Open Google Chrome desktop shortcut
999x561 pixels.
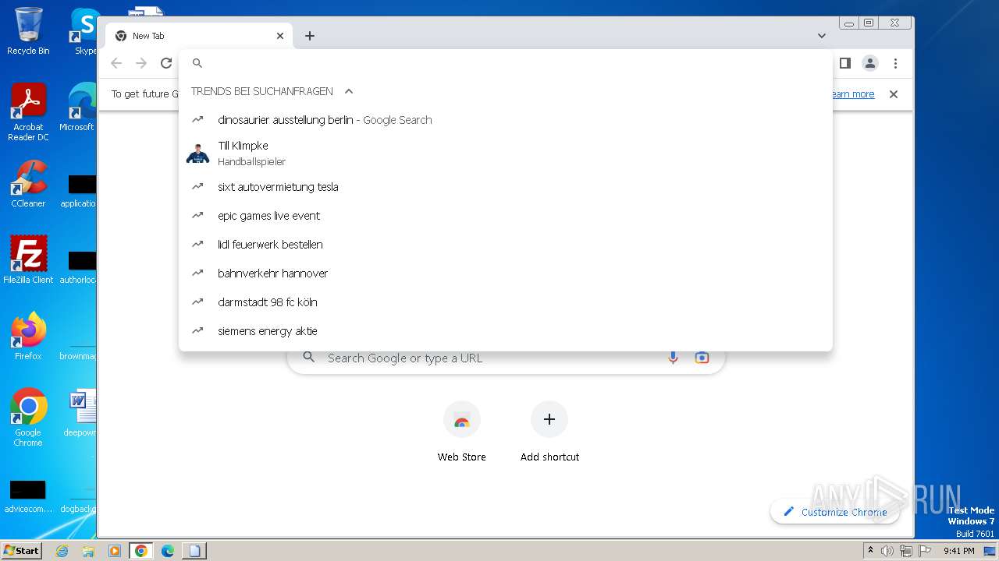(28, 417)
